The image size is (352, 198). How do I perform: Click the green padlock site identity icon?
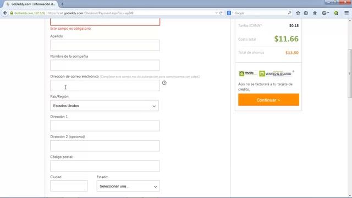click(x=12, y=13)
